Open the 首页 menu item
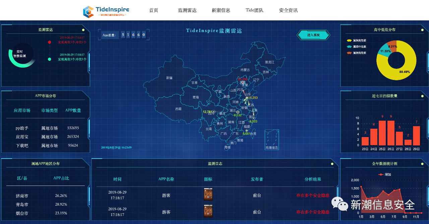429x224 pixels. (154, 10)
